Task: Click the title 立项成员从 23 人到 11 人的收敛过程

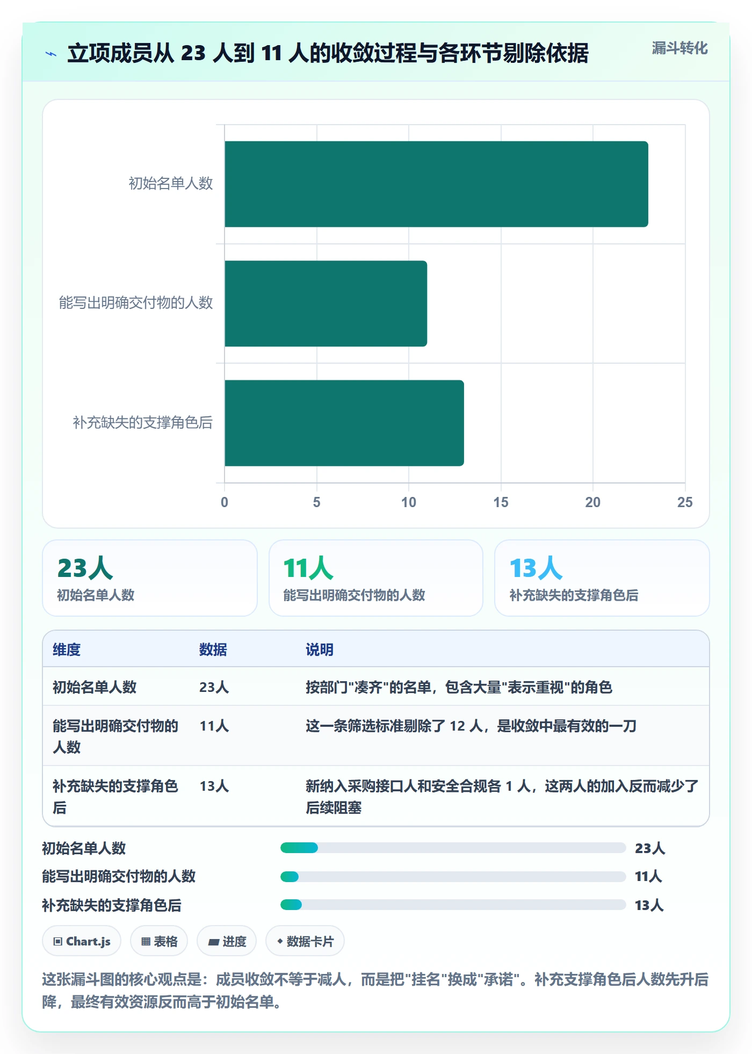Action: (x=328, y=53)
